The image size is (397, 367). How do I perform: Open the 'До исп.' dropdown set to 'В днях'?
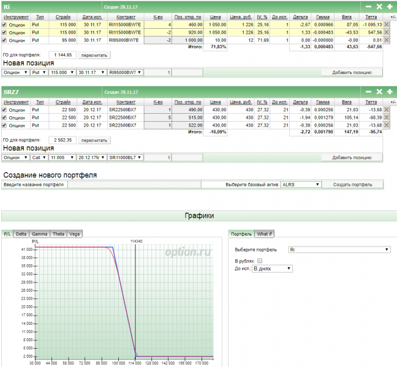(x=273, y=268)
